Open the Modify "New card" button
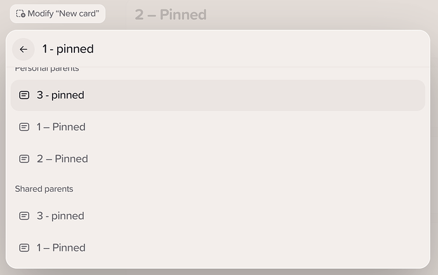The width and height of the screenshot is (438, 275). pos(58,13)
